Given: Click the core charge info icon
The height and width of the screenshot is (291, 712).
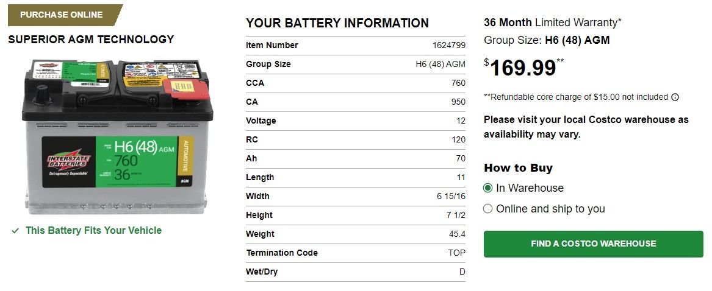Looking at the screenshot, I should (x=675, y=97).
